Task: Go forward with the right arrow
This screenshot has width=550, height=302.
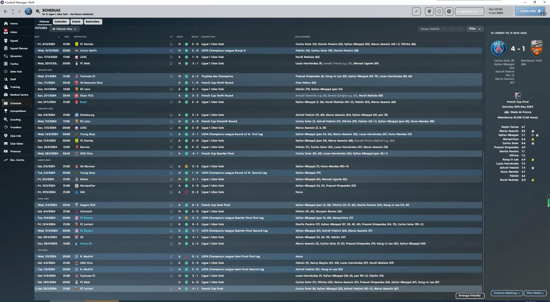Action: coord(19,12)
